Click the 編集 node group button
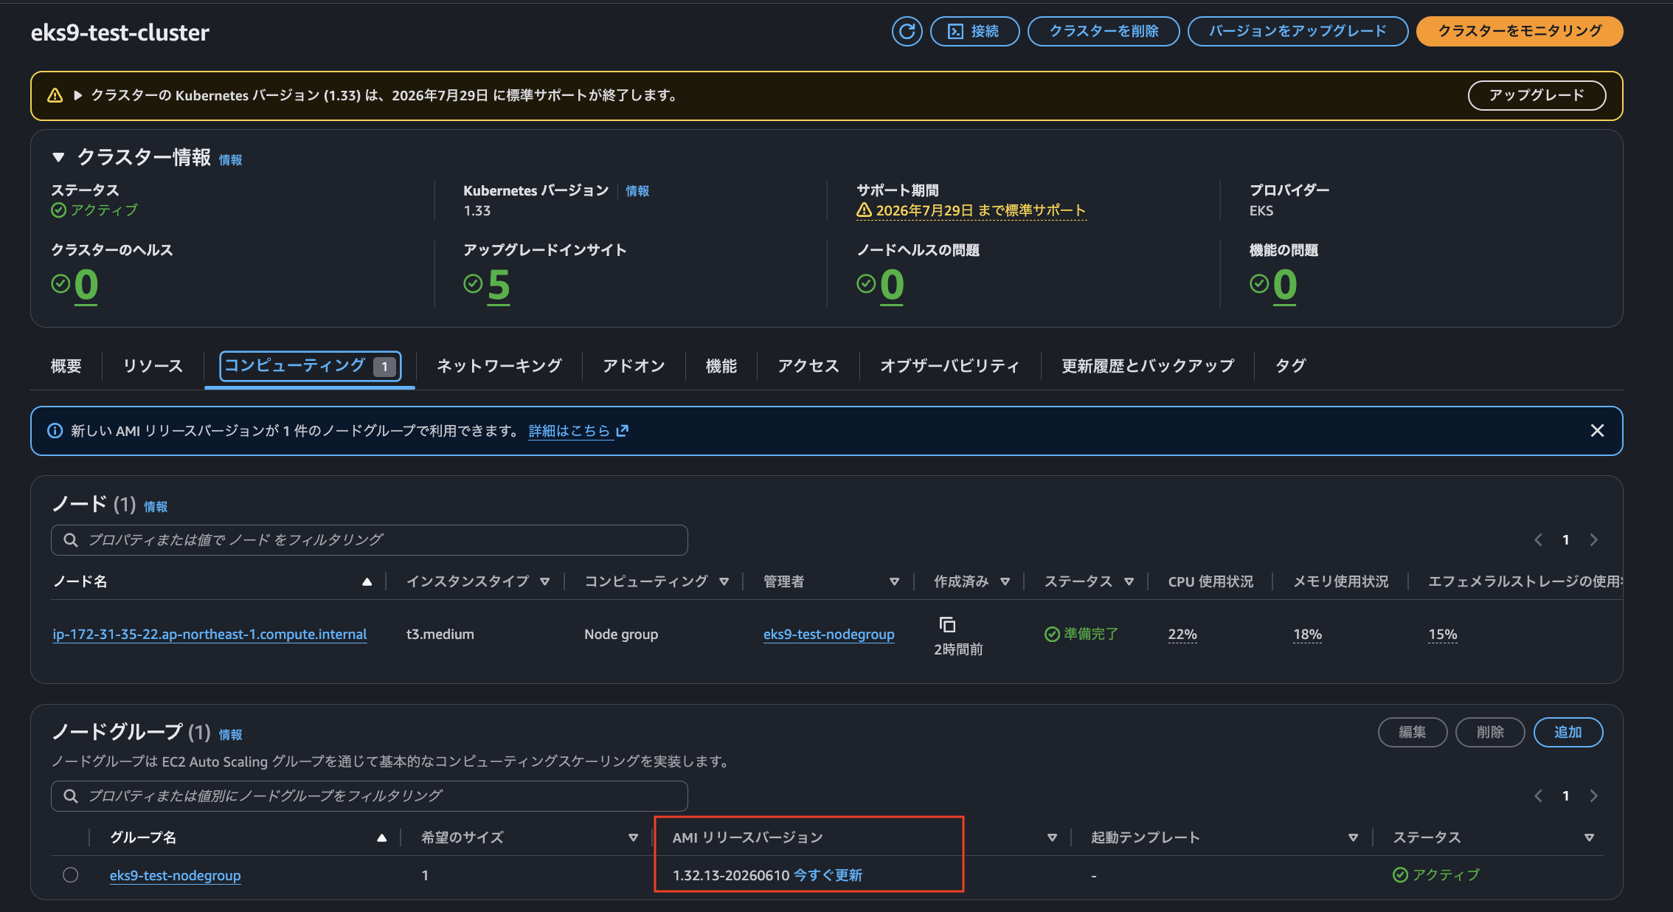 click(x=1413, y=733)
